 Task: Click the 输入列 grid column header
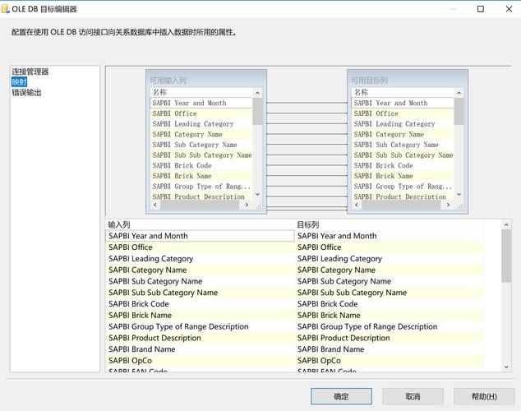[x=201, y=225]
